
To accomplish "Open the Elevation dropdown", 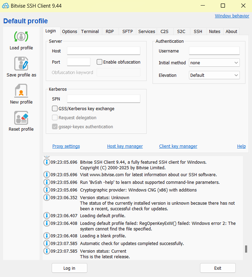I will (x=214, y=75).
